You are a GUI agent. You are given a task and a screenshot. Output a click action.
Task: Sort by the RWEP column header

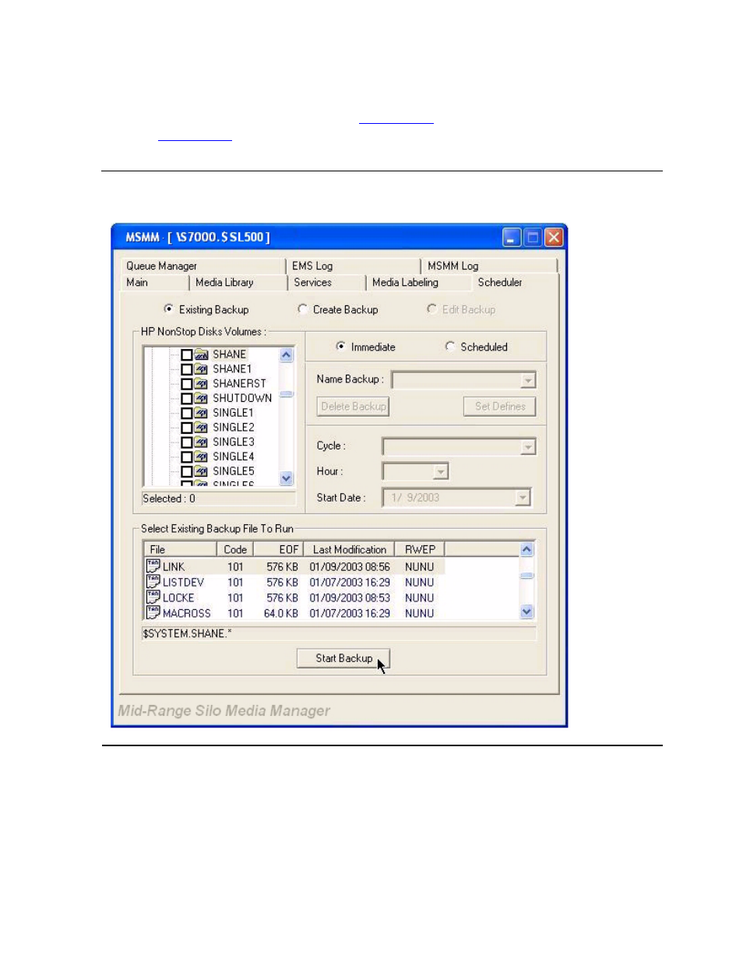tap(420, 549)
